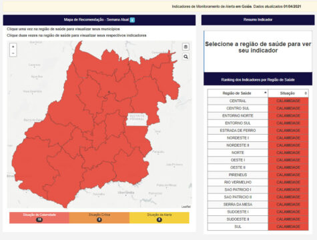This screenshot has height=240, width=317.
Task: Select NORDESTE II region row
Action: (258, 145)
